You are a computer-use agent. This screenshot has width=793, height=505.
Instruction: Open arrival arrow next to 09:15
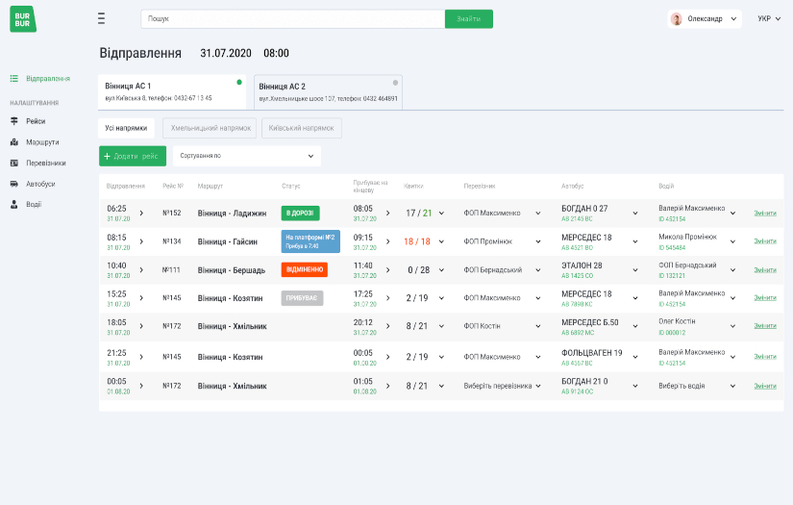(x=388, y=241)
